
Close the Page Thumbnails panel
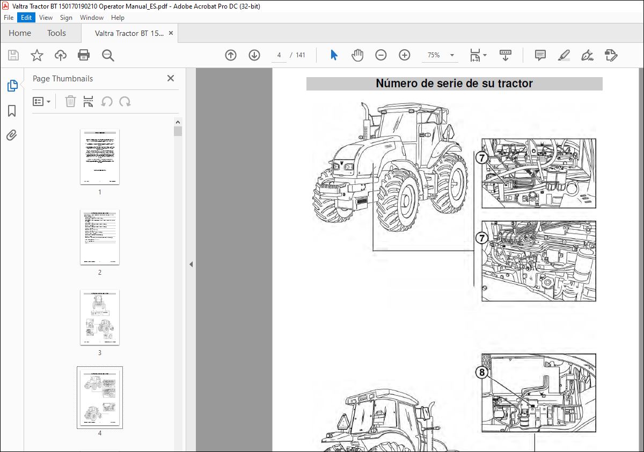171,78
